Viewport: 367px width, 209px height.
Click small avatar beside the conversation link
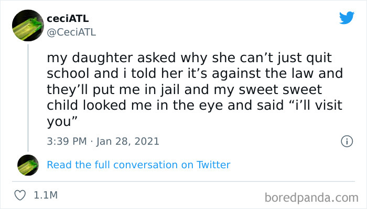(28, 165)
